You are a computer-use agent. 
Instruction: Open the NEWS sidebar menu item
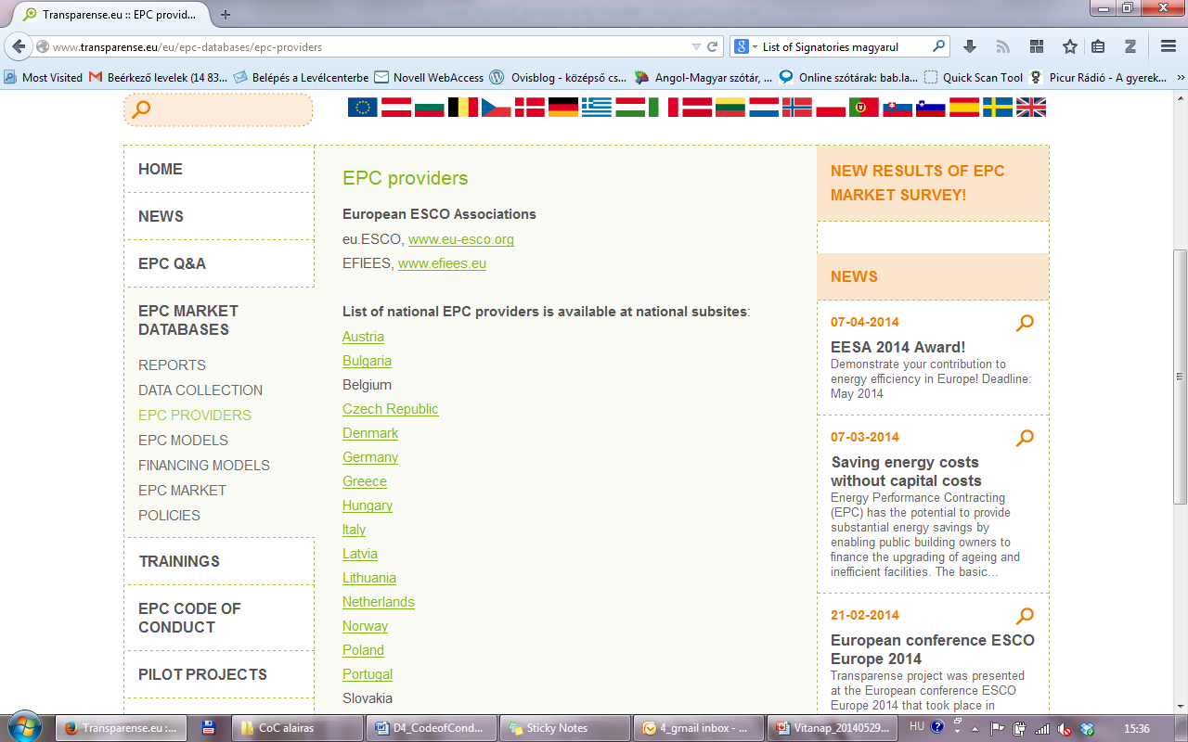point(161,216)
